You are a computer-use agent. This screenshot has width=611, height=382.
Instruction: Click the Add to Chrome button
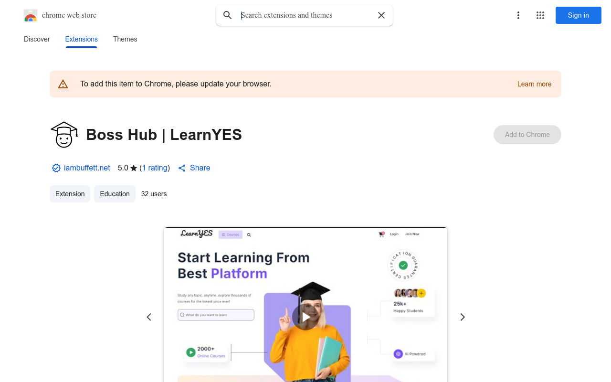click(527, 135)
